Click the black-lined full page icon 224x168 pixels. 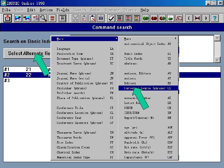pyautogui.click(x=62, y=18)
